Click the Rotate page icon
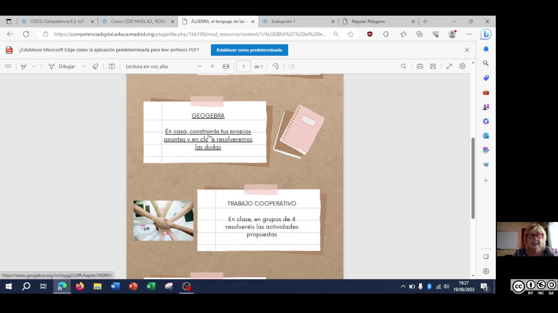558x313 pixels. pyautogui.click(x=276, y=66)
